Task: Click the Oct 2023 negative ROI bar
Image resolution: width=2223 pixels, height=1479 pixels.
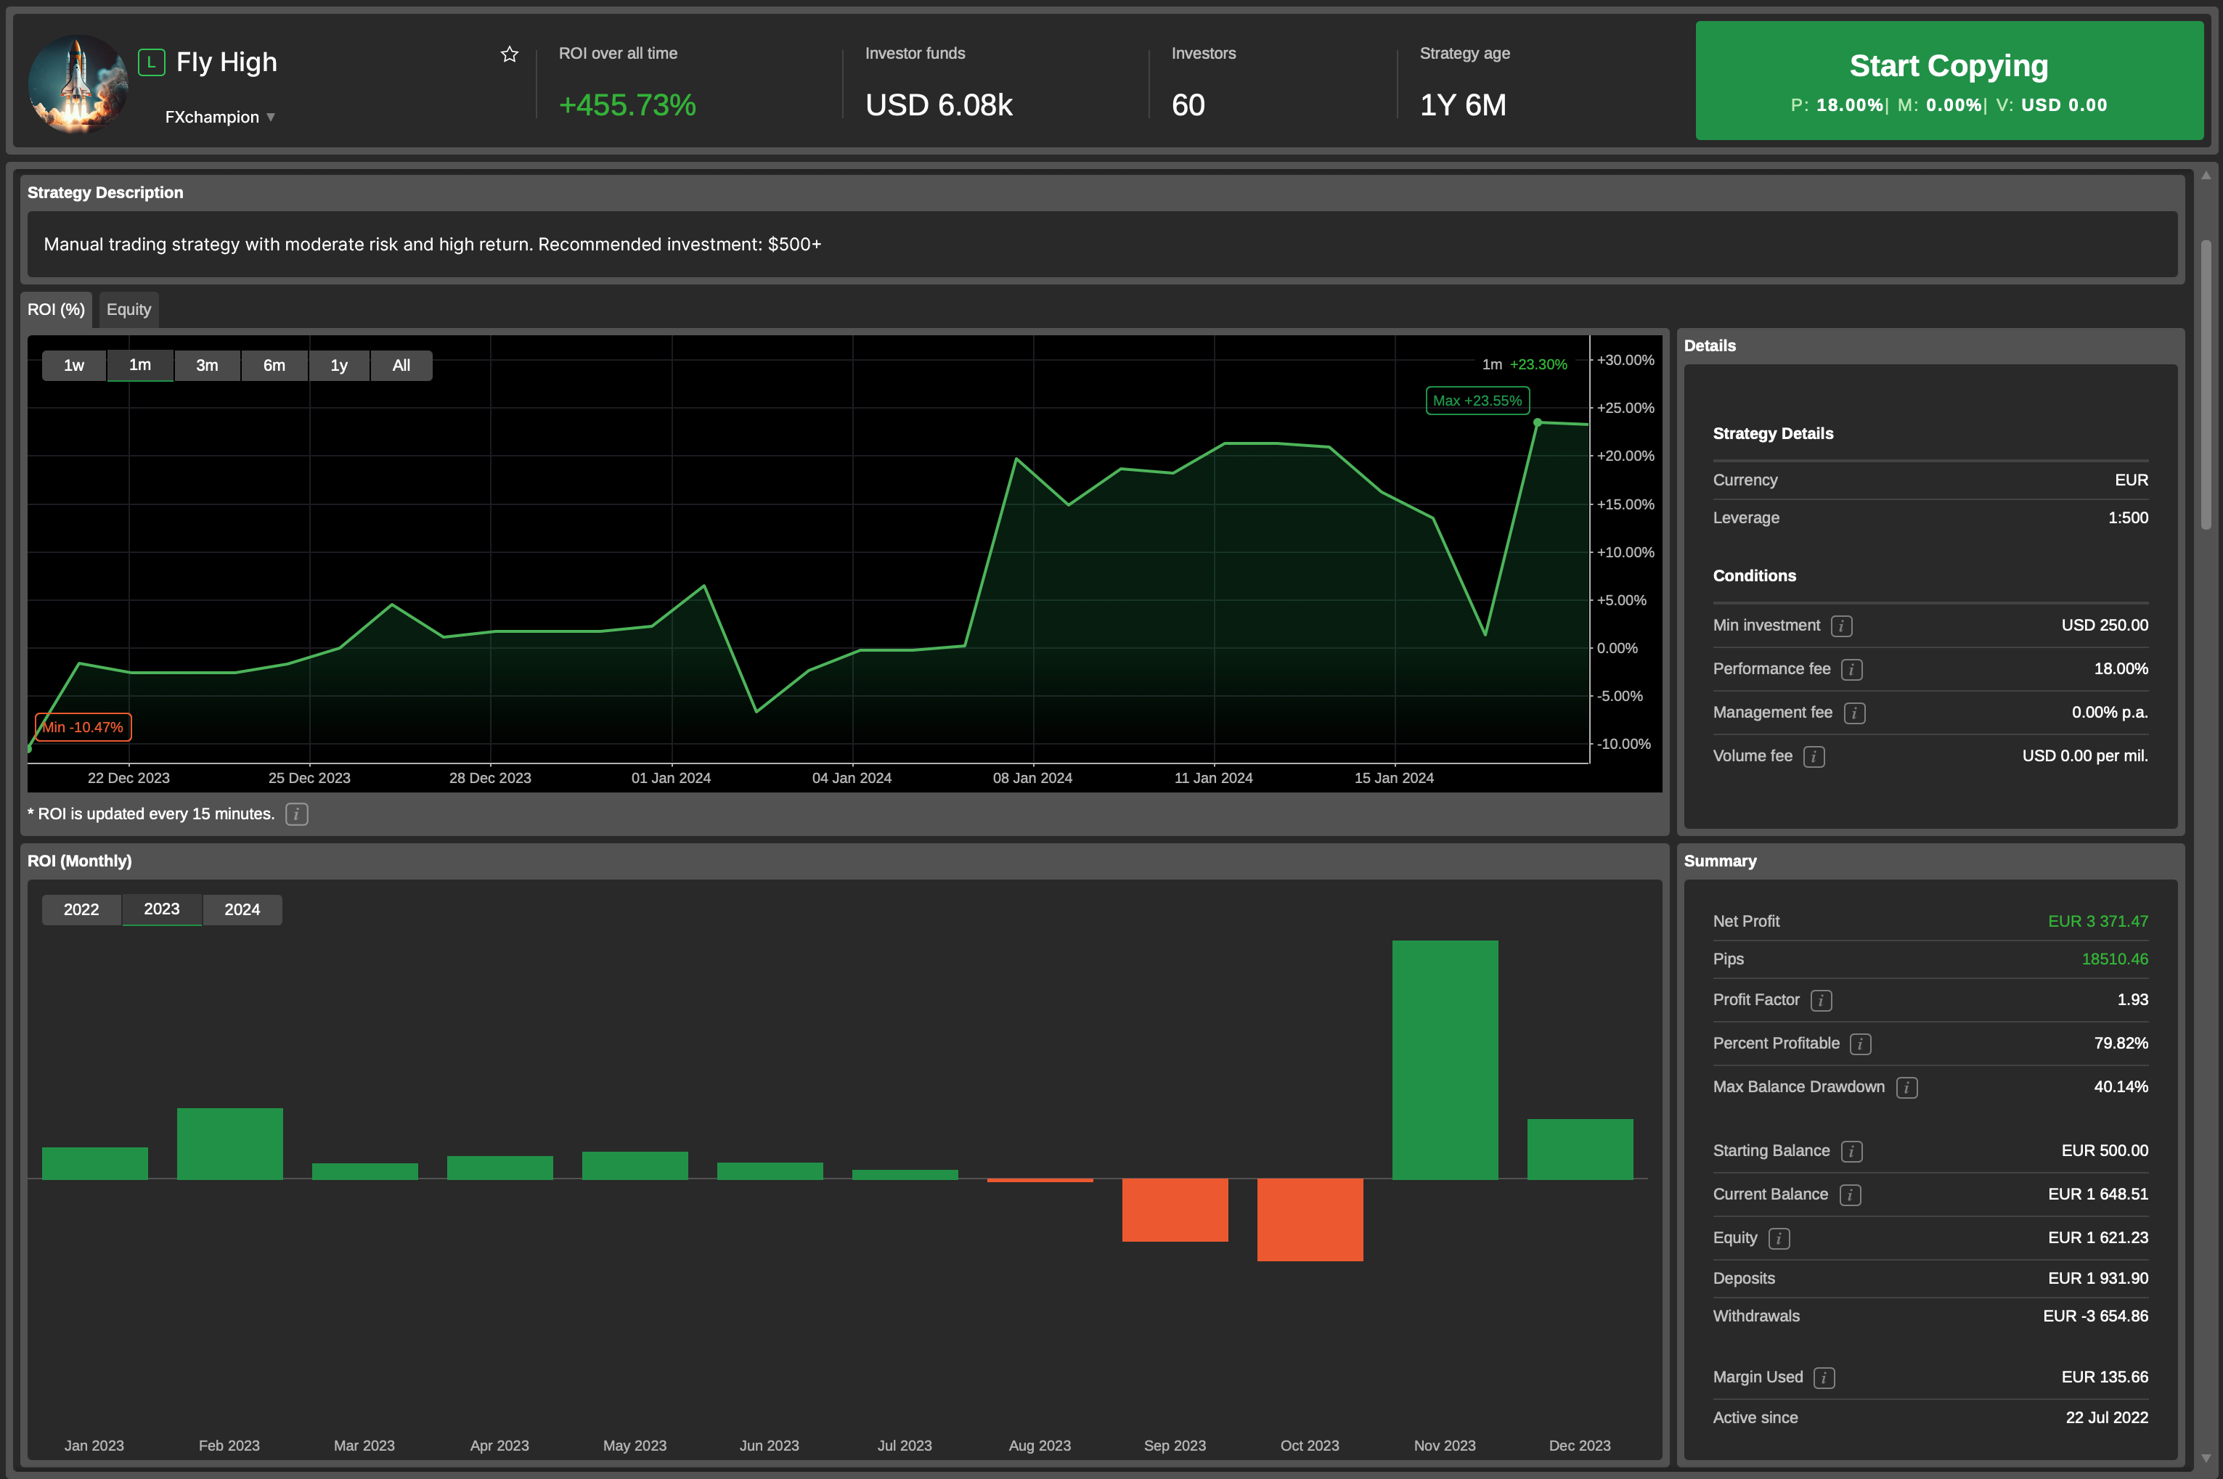Action: 1310,1220
